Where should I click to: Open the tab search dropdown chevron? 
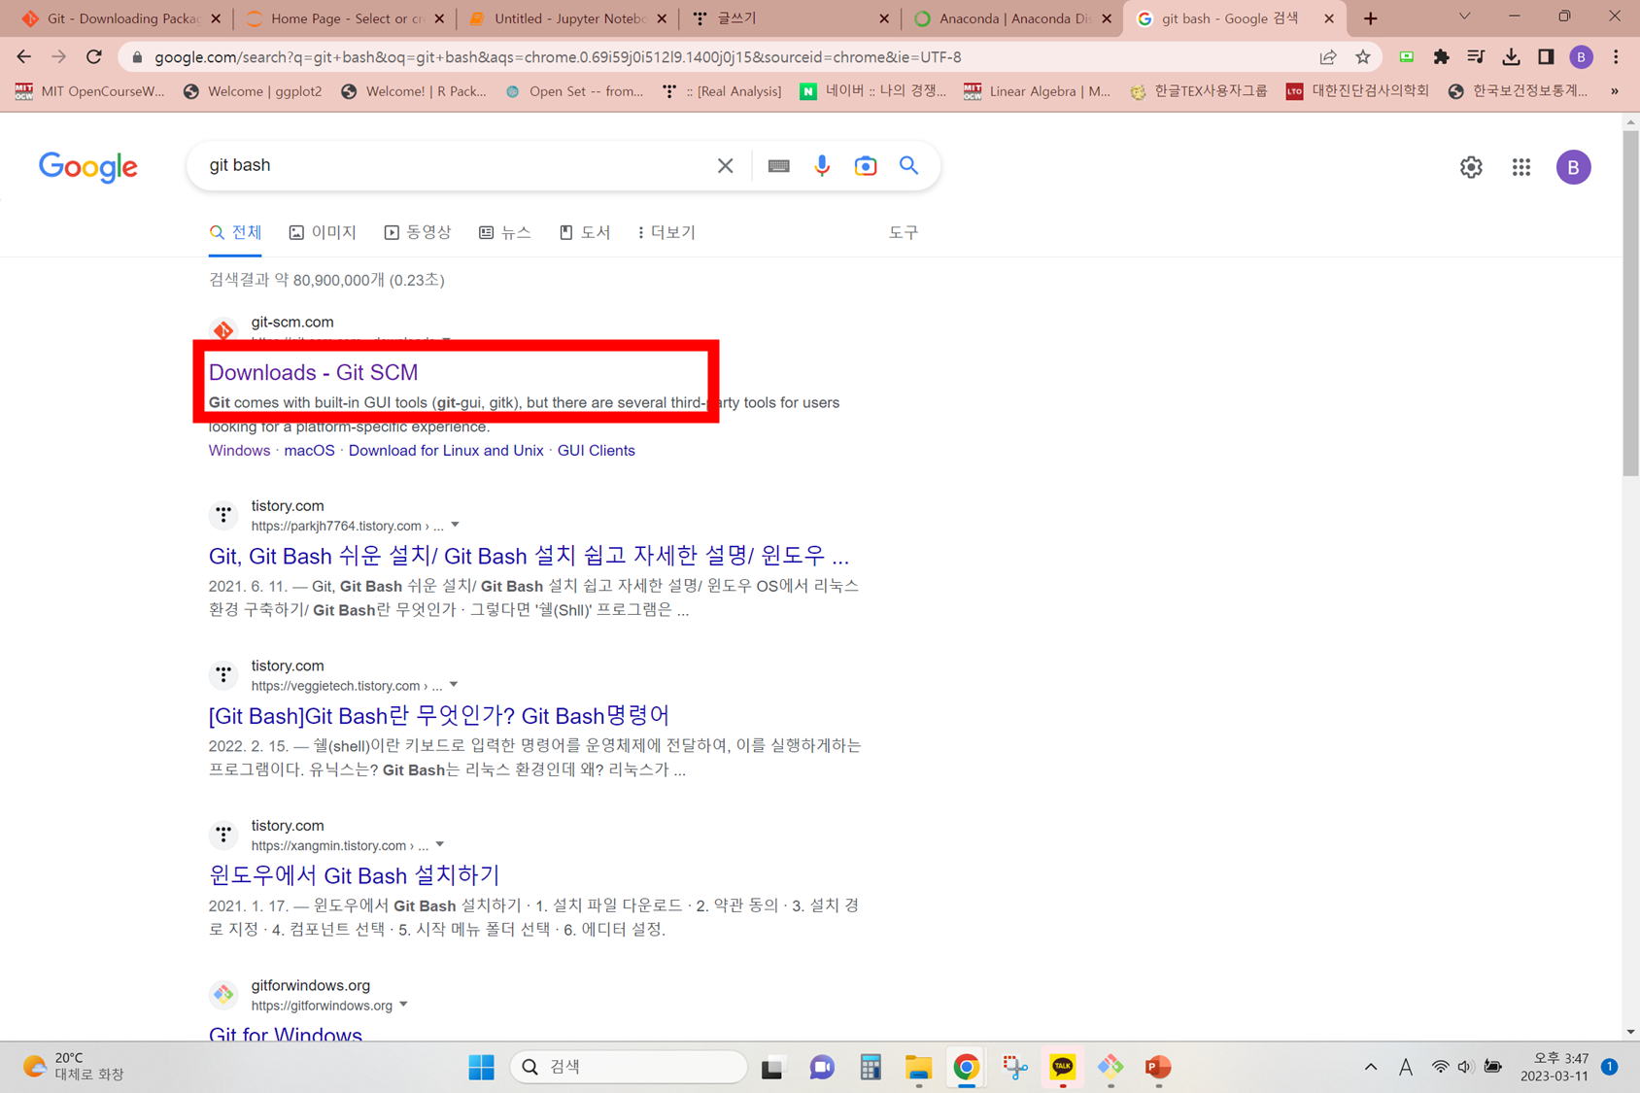click(x=1464, y=17)
